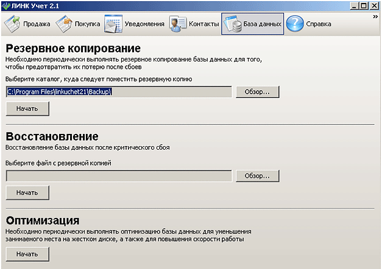This screenshot has height=269, width=382.
Task: Click the ЛИНК Учет title bar app icon
Action: pyautogui.click(x=6, y=5)
